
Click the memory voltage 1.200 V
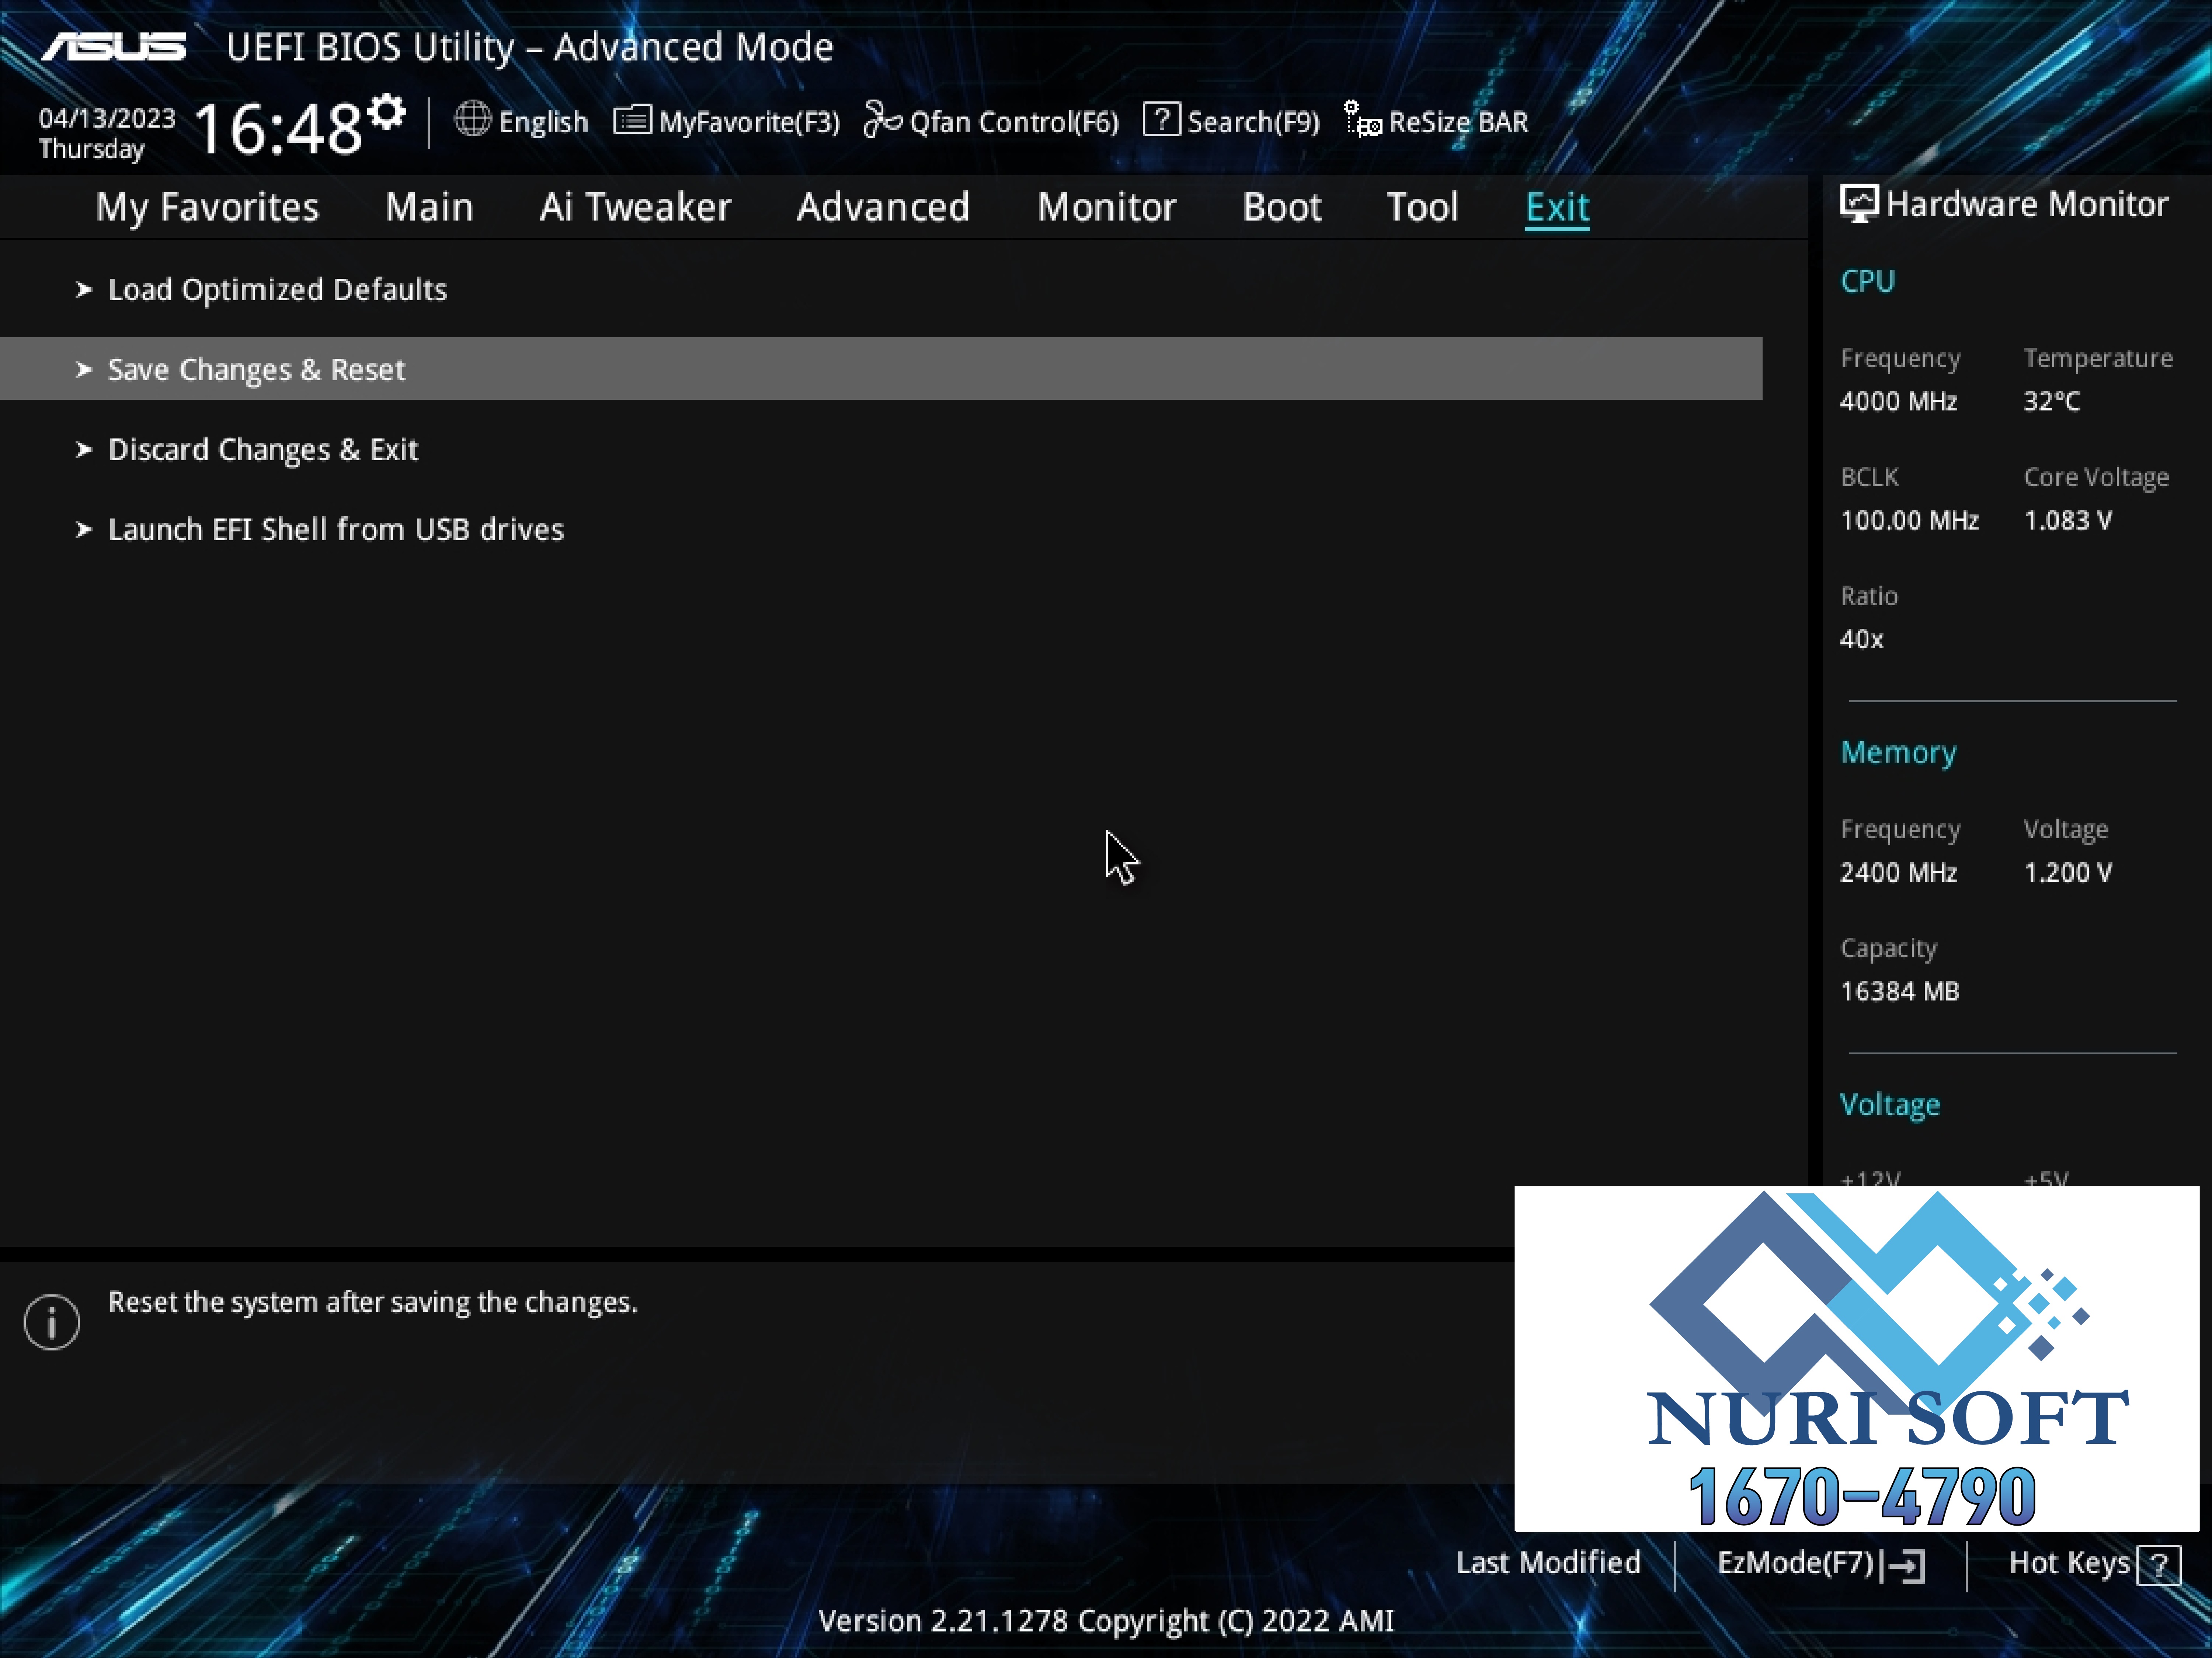click(x=2068, y=873)
